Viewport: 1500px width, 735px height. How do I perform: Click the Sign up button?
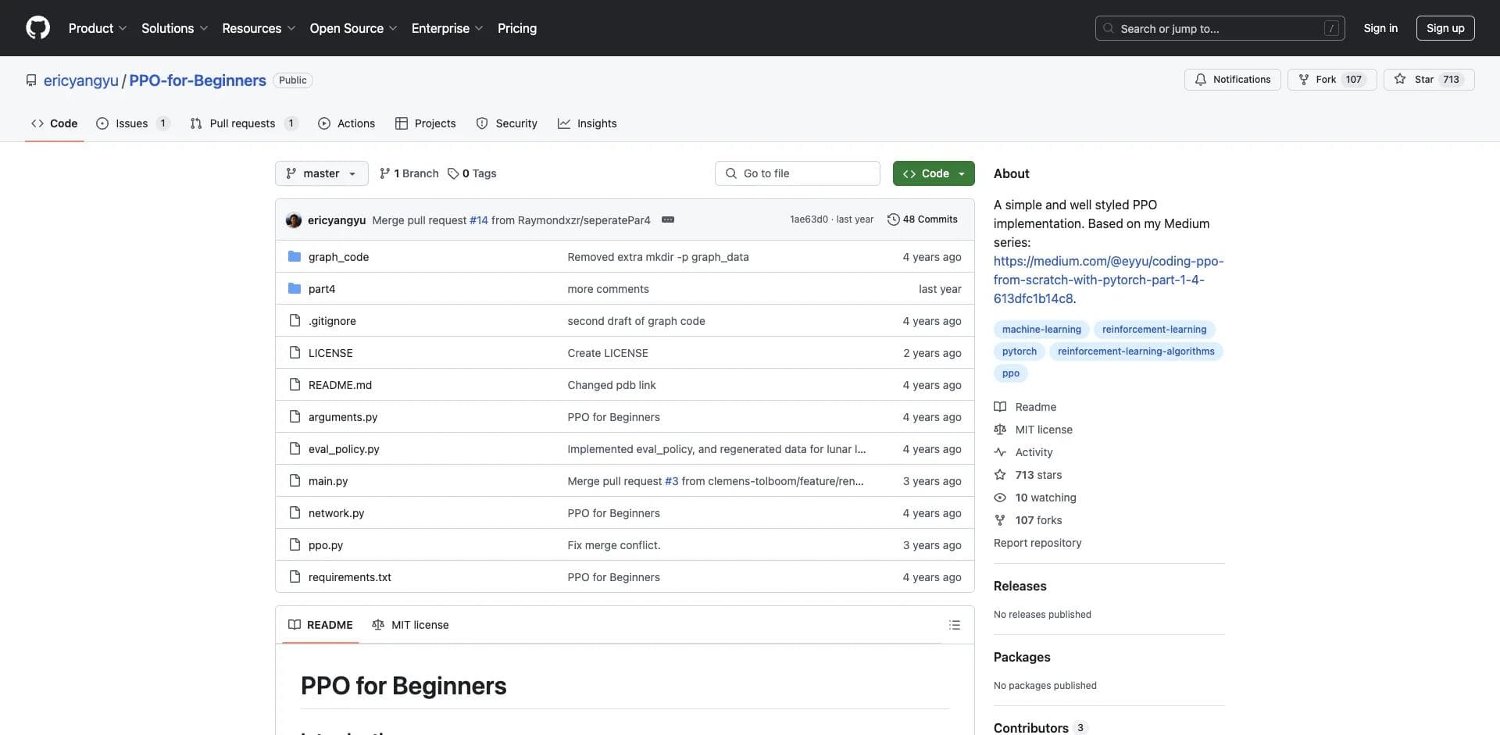(x=1445, y=28)
